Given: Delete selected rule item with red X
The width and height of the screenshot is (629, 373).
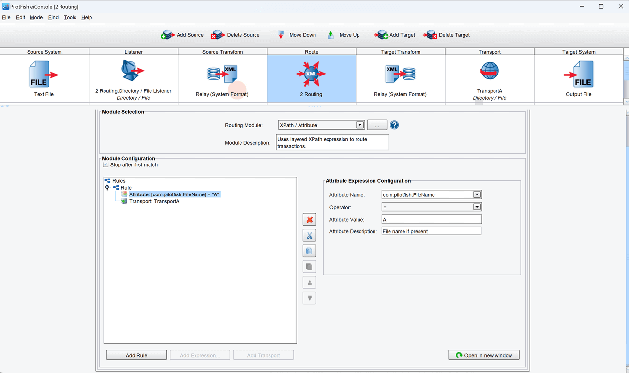Looking at the screenshot, I should [310, 220].
